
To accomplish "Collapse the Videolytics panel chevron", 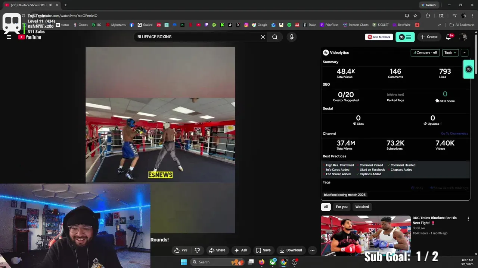I will [x=465, y=52].
